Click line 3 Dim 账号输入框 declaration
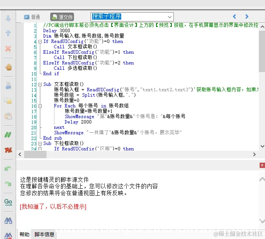The width and height of the screenshot is (265, 239). pos(84,36)
